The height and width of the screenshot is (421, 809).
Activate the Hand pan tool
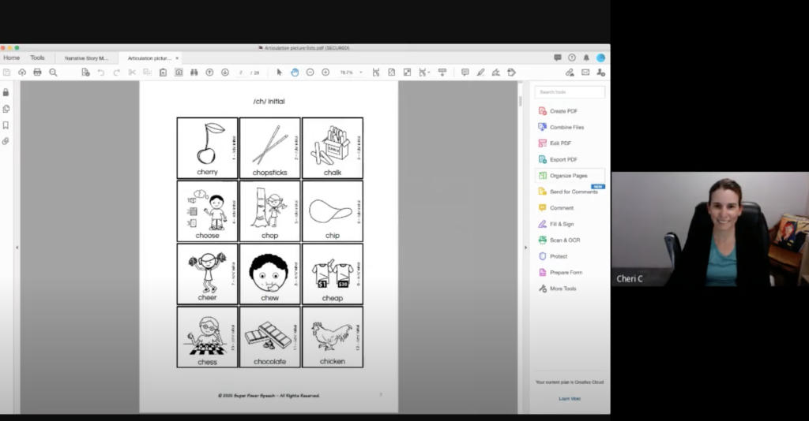[295, 73]
